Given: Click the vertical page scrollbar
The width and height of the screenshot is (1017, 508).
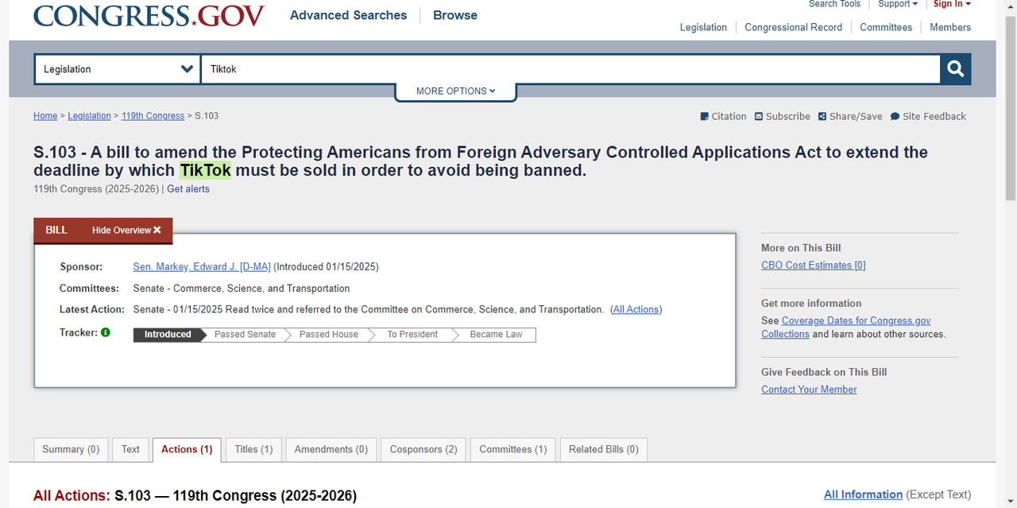Looking at the screenshot, I should coord(1011,107).
